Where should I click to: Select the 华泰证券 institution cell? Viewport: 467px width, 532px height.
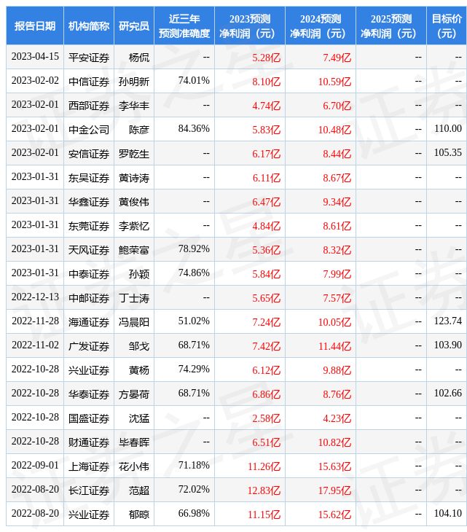click(89, 394)
